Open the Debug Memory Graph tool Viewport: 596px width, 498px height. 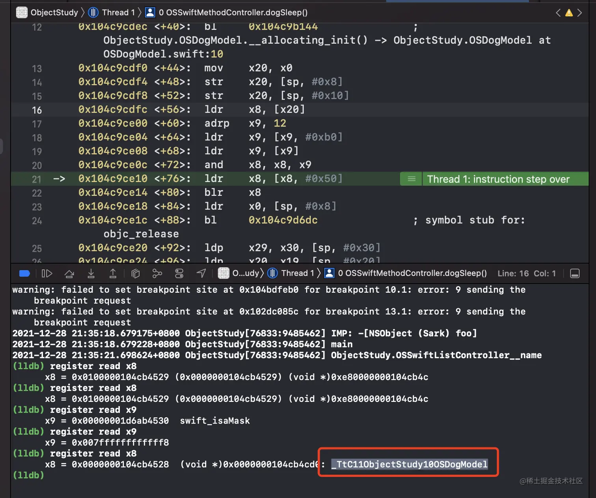[x=157, y=273]
